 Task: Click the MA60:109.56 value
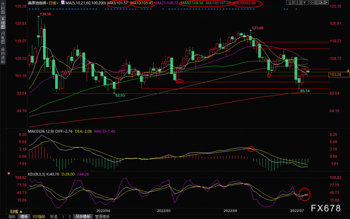coord(192,3)
